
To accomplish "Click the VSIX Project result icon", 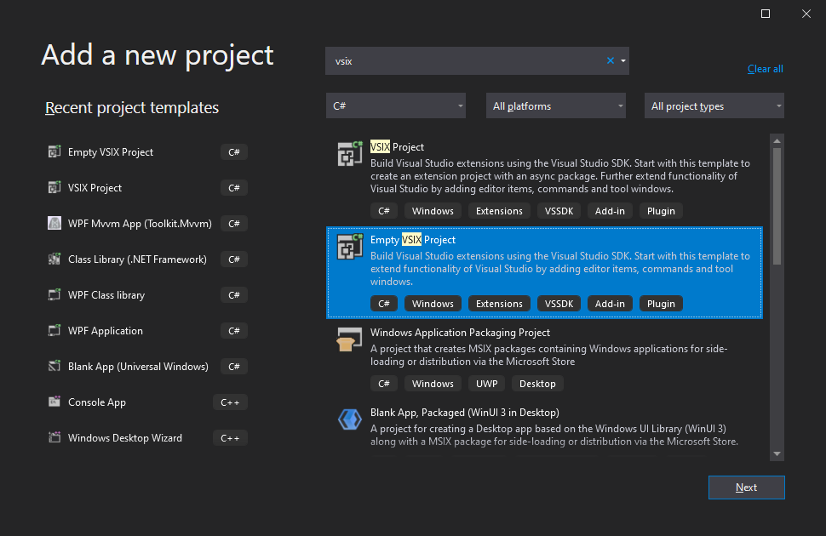I will [350, 154].
